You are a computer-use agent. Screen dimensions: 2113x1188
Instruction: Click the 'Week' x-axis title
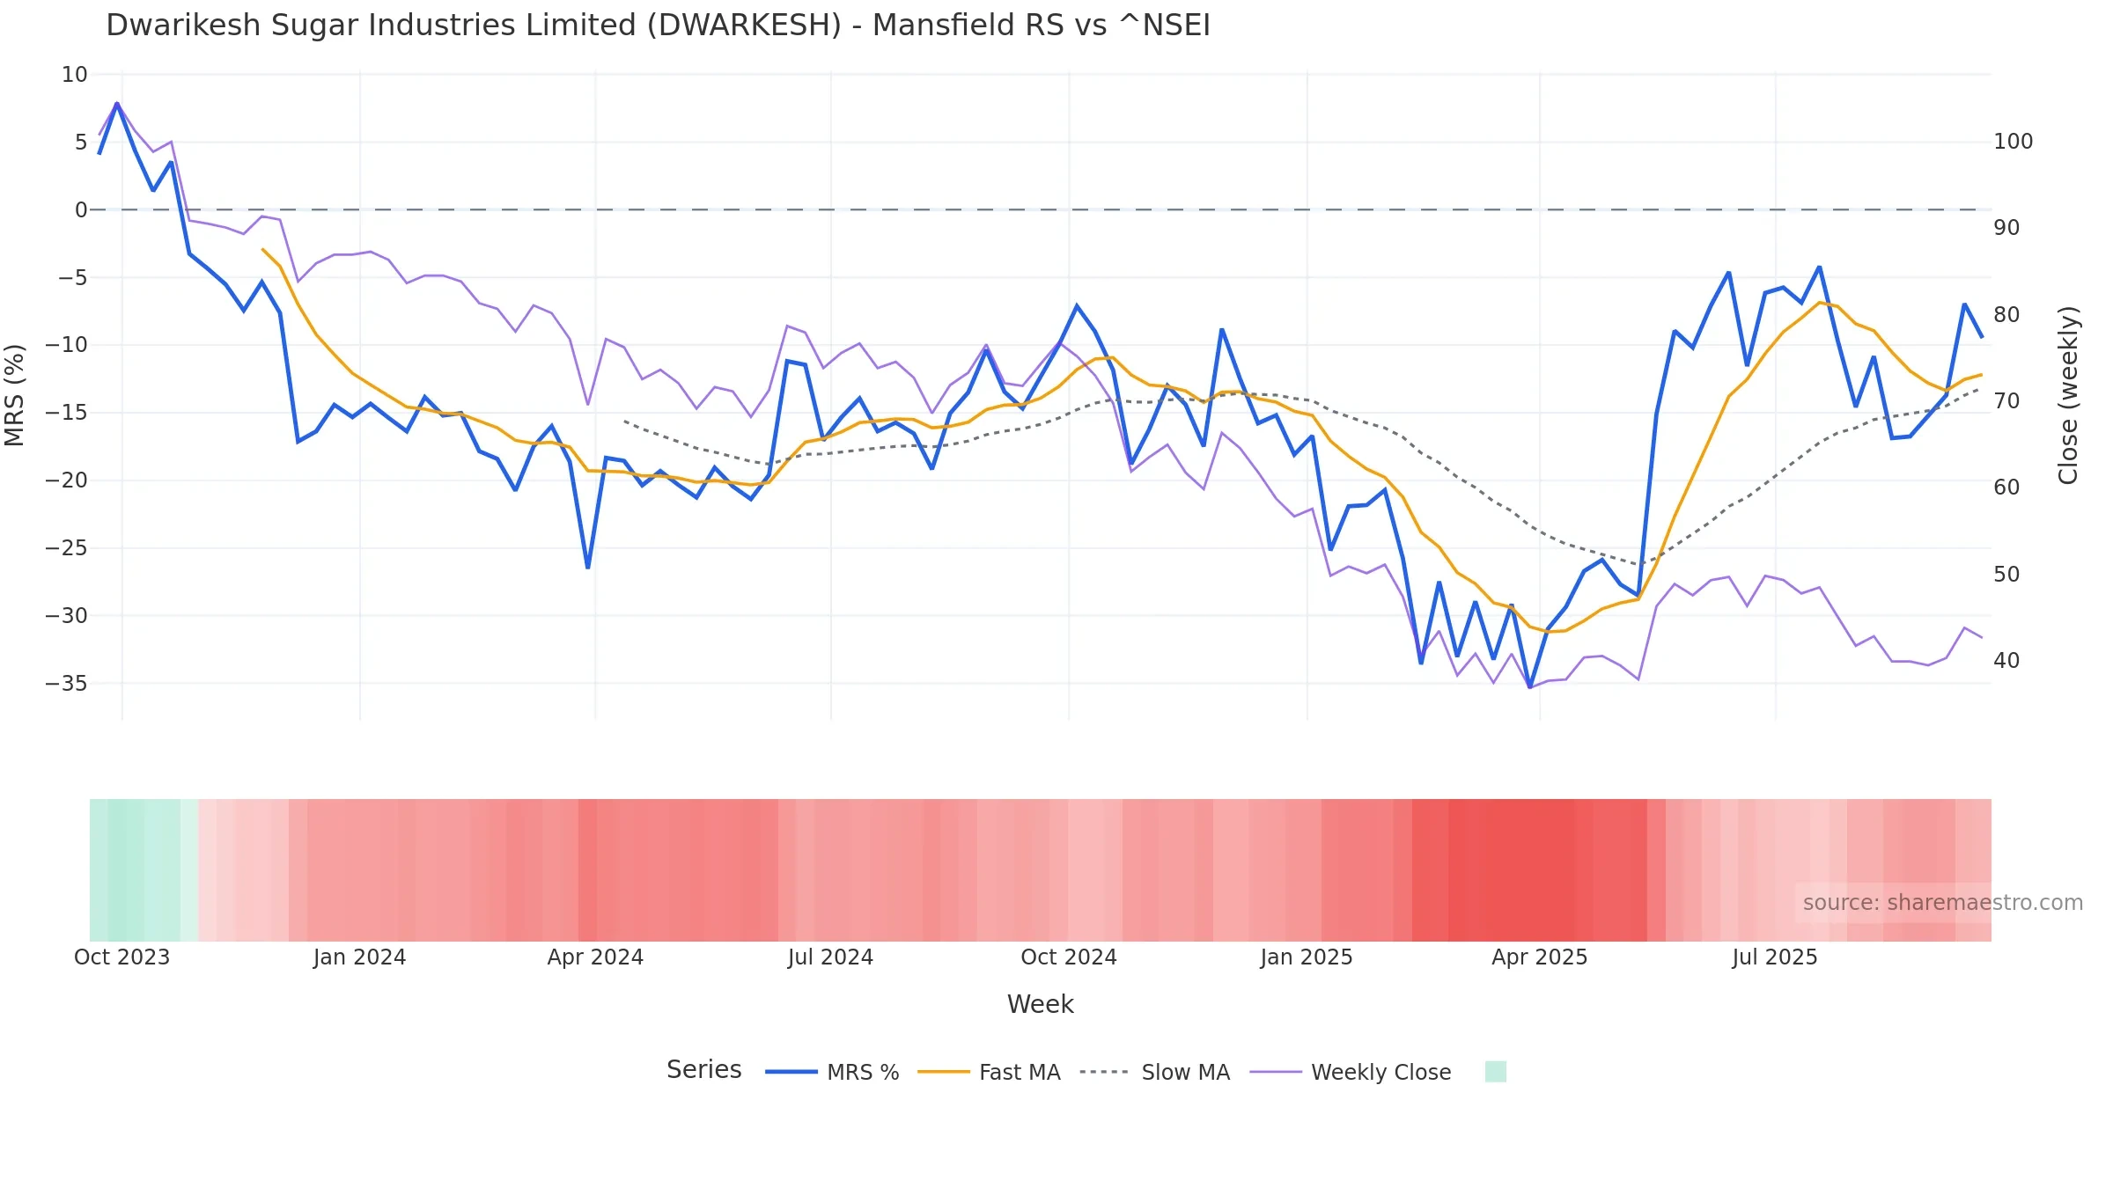(1040, 1004)
